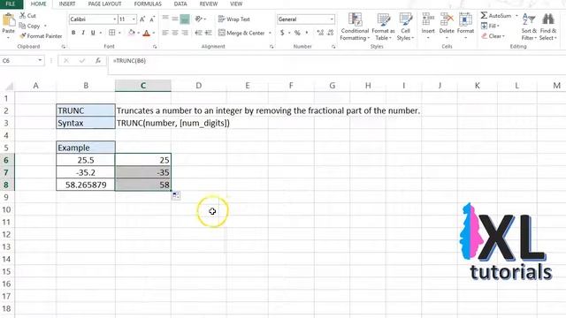Apply Accounting dollar format

[x=282, y=33]
